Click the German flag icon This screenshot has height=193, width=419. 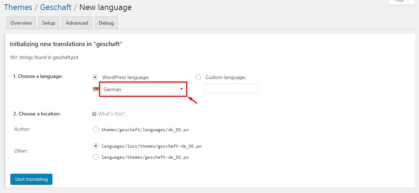pyautogui.click(x=95, y=89)
